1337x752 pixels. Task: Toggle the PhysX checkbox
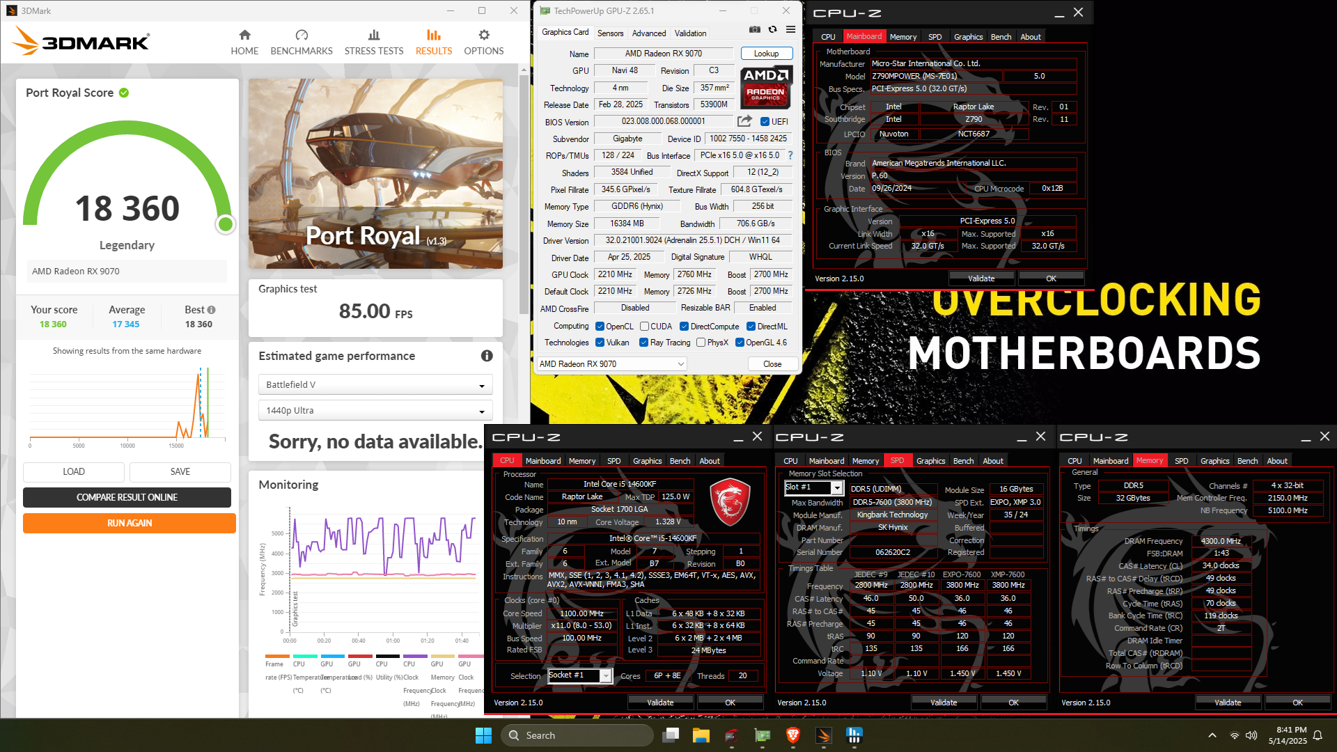click(x=701, y=343)
